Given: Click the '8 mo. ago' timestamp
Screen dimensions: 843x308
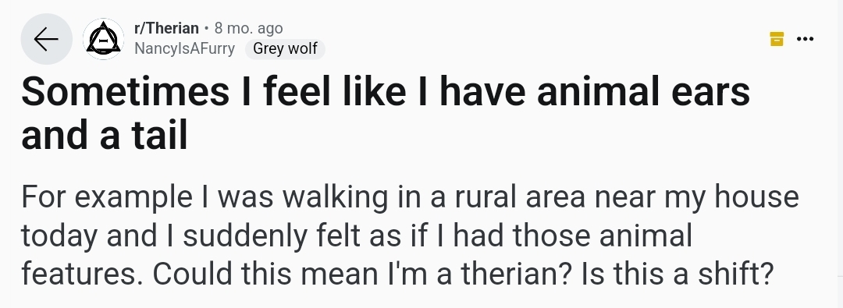Looking at the screenshot, I should click(x=248, y=28).
